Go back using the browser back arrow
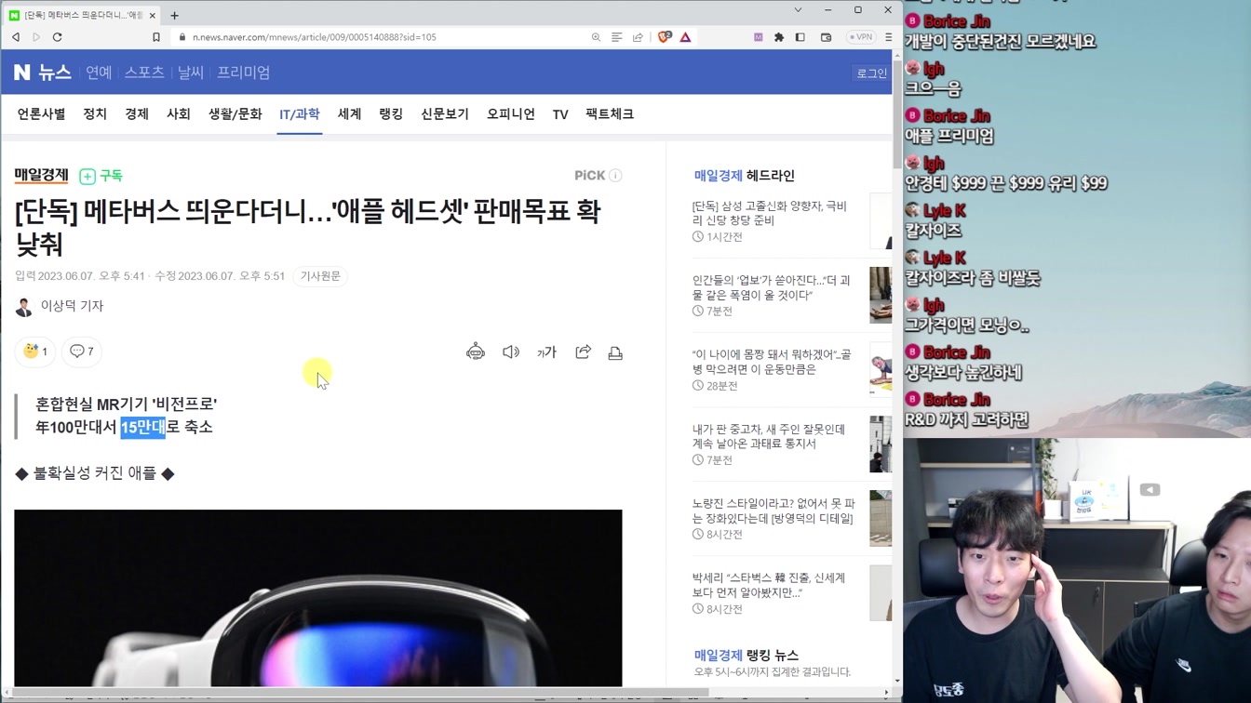 (x=16, y=37)
